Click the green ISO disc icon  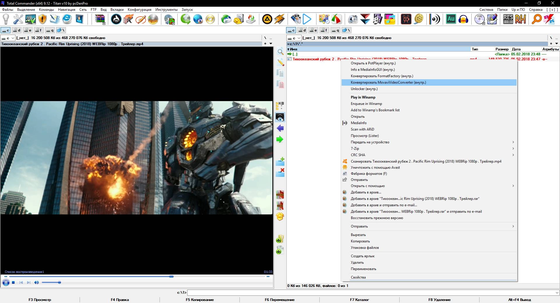[185, 19]
